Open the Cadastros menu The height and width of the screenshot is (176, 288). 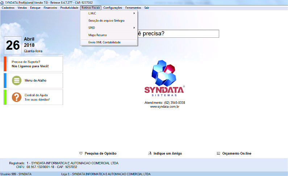8,8
